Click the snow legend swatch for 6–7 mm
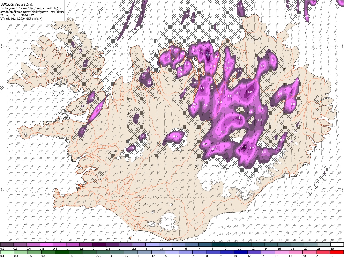344x258 pixels. tap(192, 245)
